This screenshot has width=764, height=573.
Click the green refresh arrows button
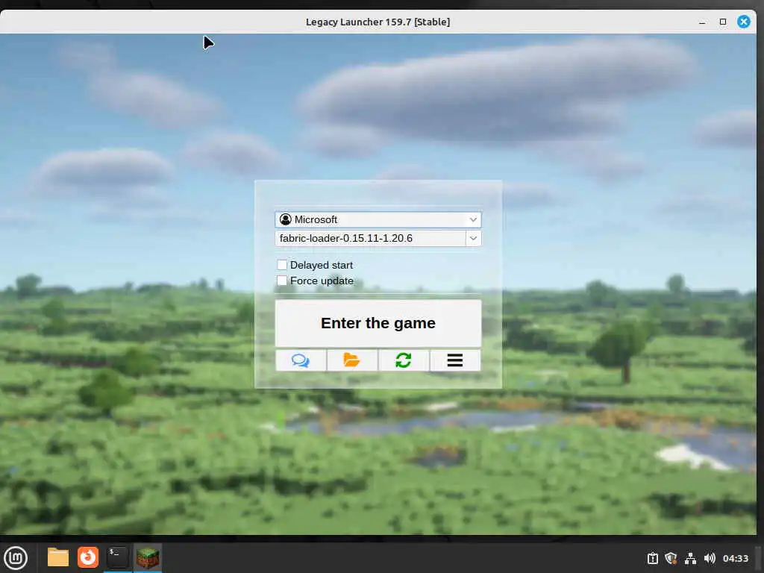[404, 360]
